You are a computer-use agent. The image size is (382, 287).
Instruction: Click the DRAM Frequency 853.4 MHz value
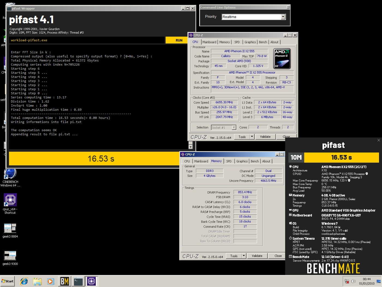[x=245, y=192]
